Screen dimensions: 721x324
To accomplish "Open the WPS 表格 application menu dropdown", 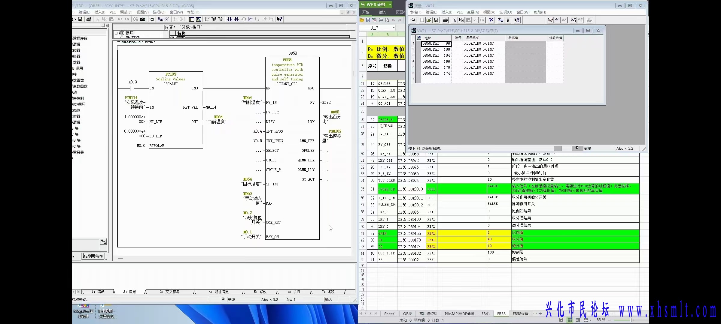I will pyautogui.click(x=390, y=4).
